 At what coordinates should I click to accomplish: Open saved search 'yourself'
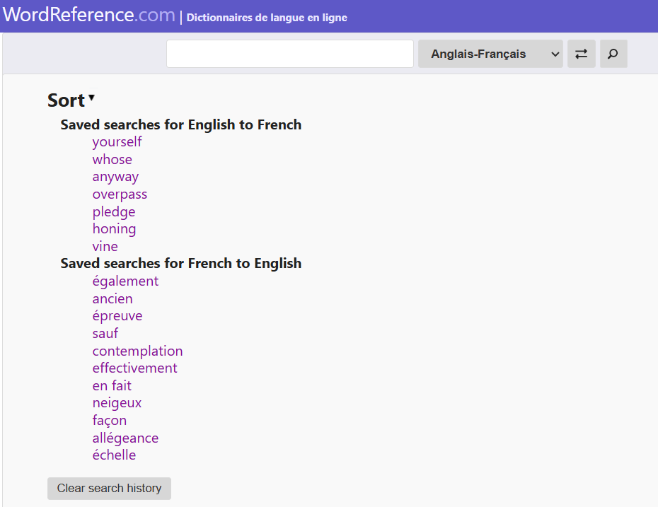[117, 142]
